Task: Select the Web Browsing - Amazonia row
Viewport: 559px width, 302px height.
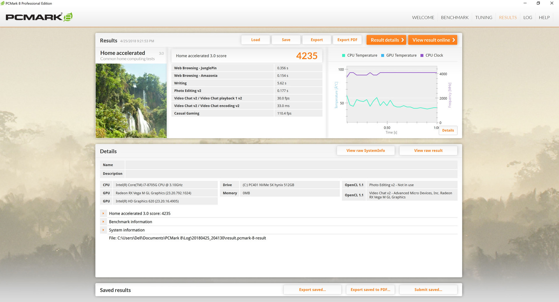Action: click(x=247, y=75)
